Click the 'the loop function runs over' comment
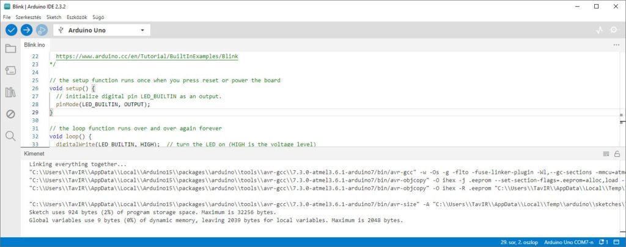626x247 pixels. (136, 128)
